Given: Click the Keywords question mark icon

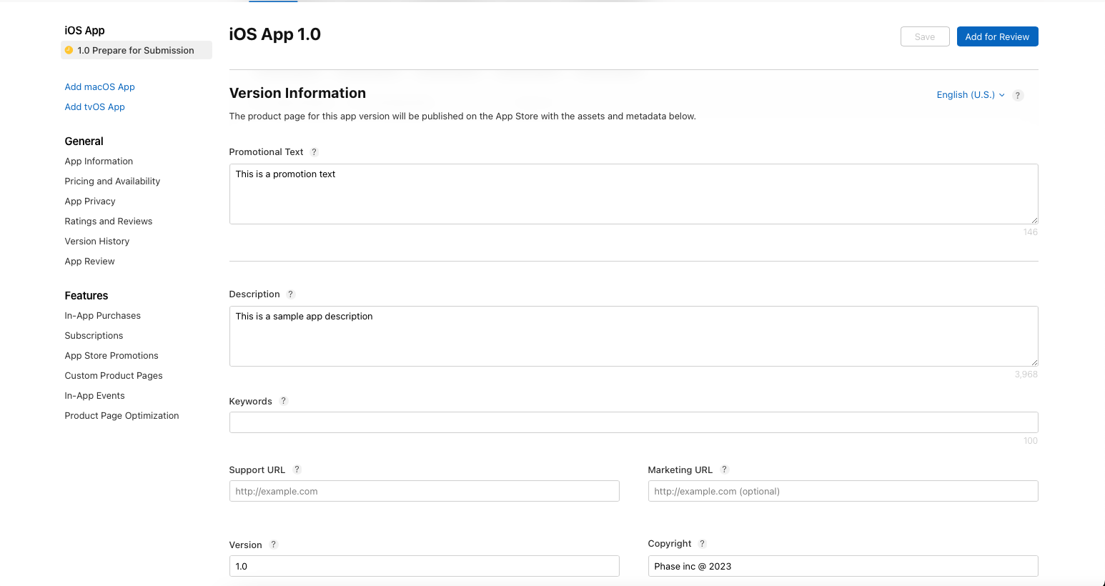Looking at the screenshot, I should click(283, 401).
